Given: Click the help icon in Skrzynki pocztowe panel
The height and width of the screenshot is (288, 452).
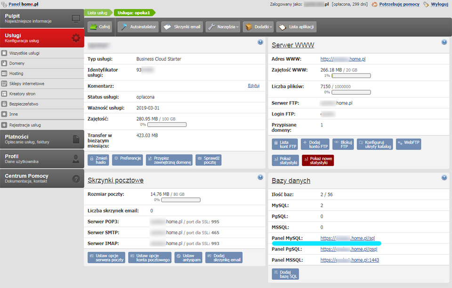Looking at the screenshot, I should pyautogui.click(x=260, y=177).
